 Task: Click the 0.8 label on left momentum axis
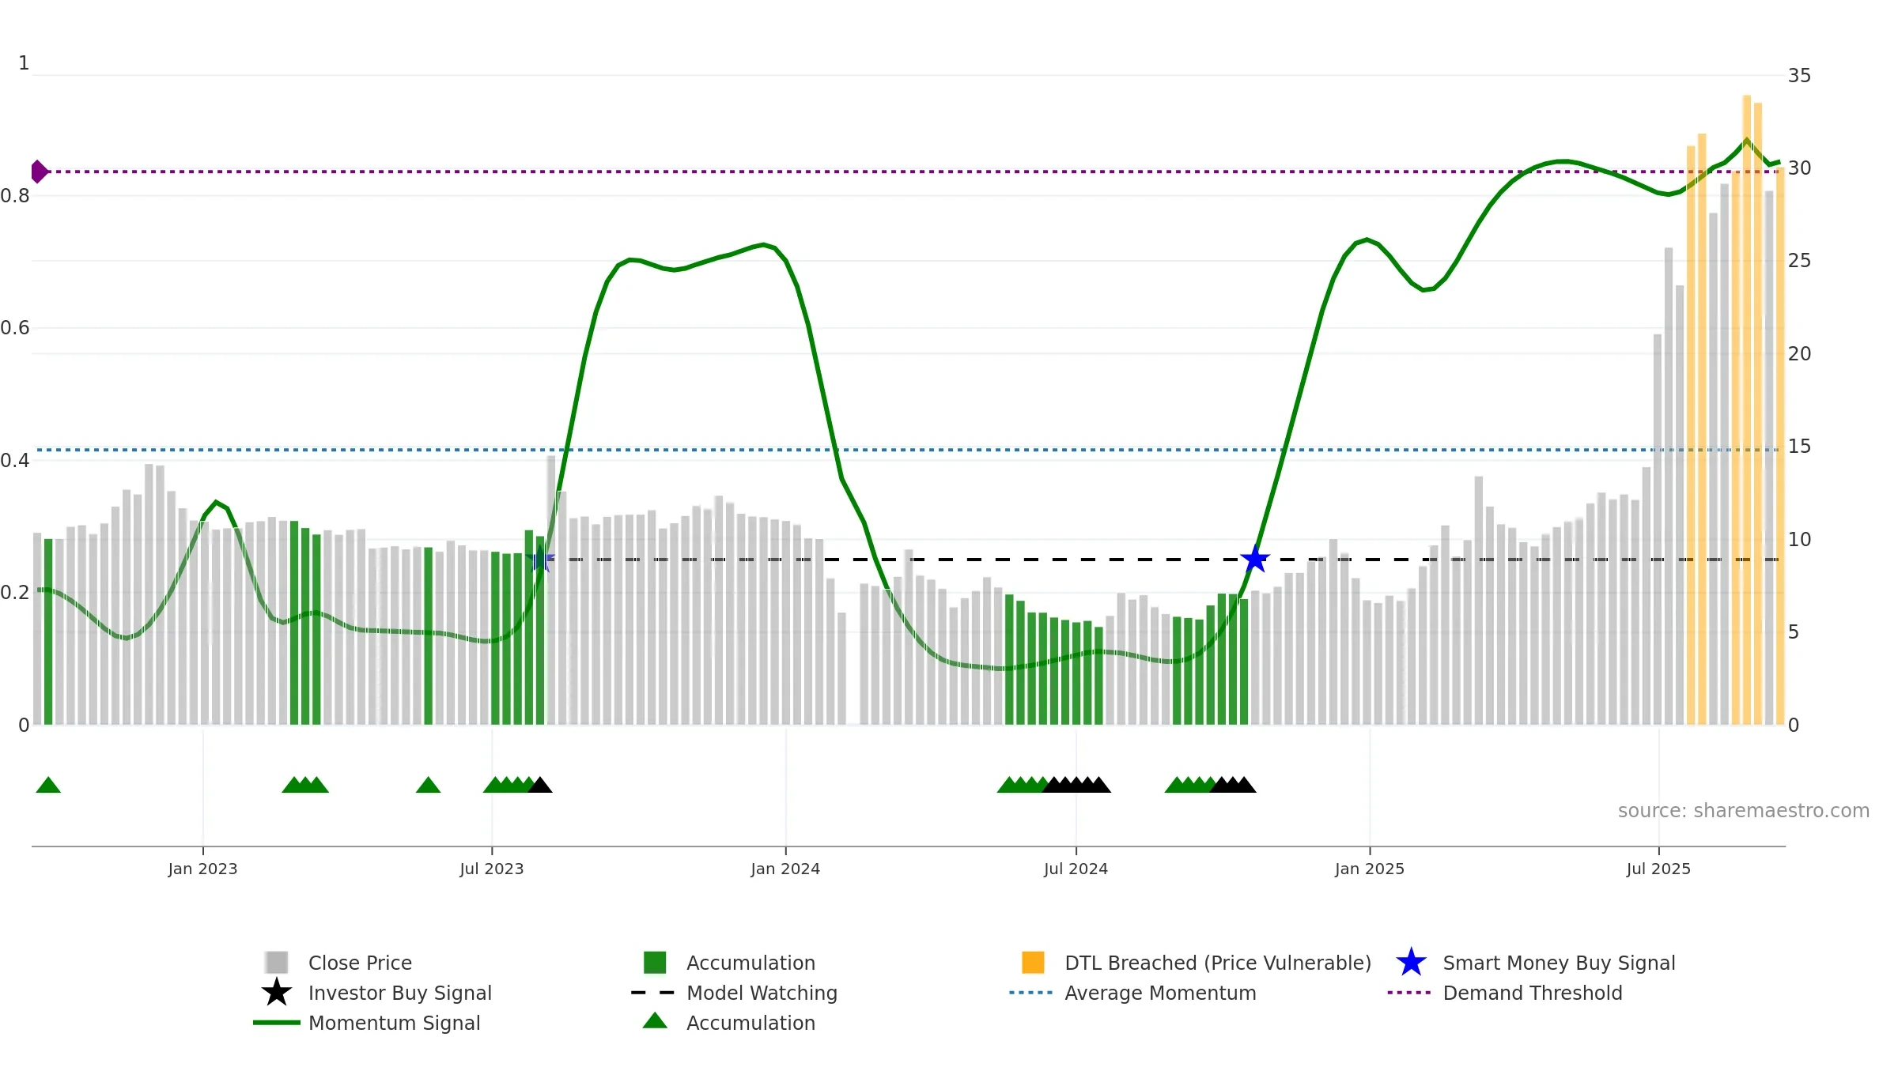click(15, 196)
